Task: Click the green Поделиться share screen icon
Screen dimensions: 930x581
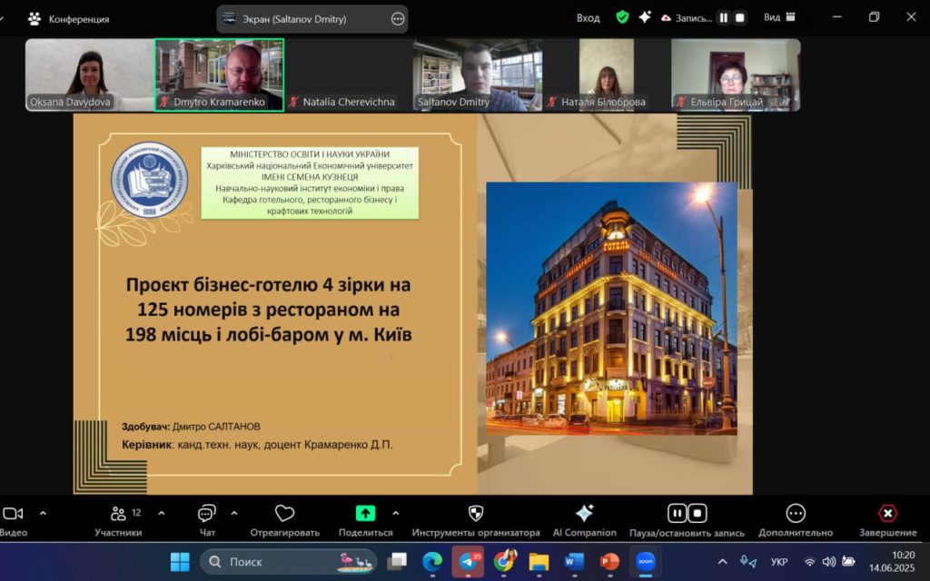Action: click(x=365, y=513)
